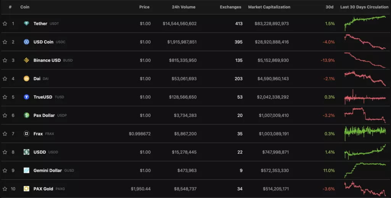This screenshot has width=391, height=198.
Task: Toggle the favorite star for Dai
Action: (x=5, y=79)
